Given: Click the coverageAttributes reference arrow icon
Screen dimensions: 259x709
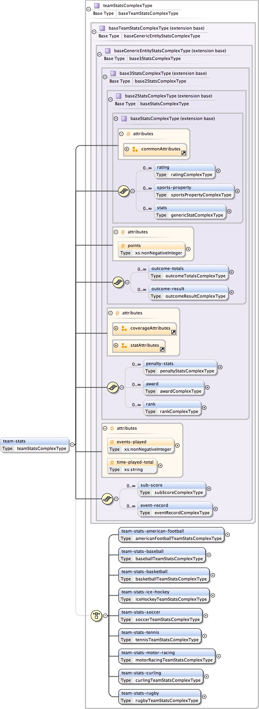Looking at the screenshot, I should coord(173,332).
